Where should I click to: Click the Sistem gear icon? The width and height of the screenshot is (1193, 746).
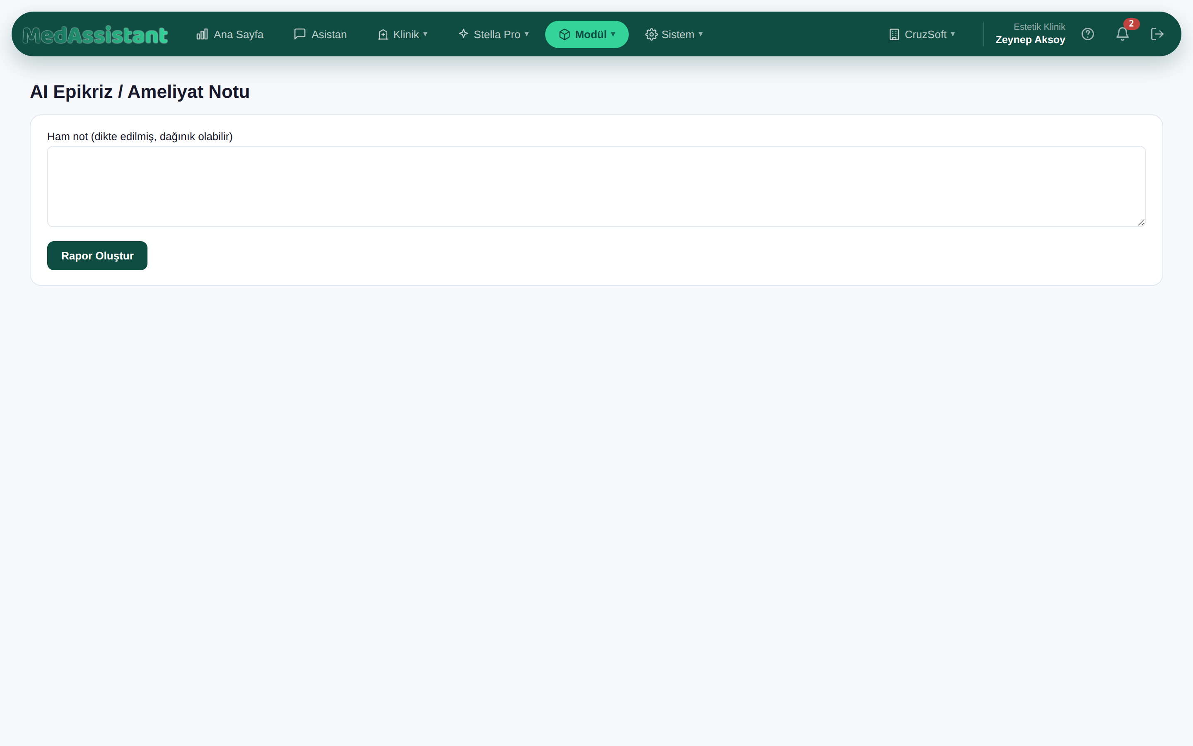click(x=651, y=34)
